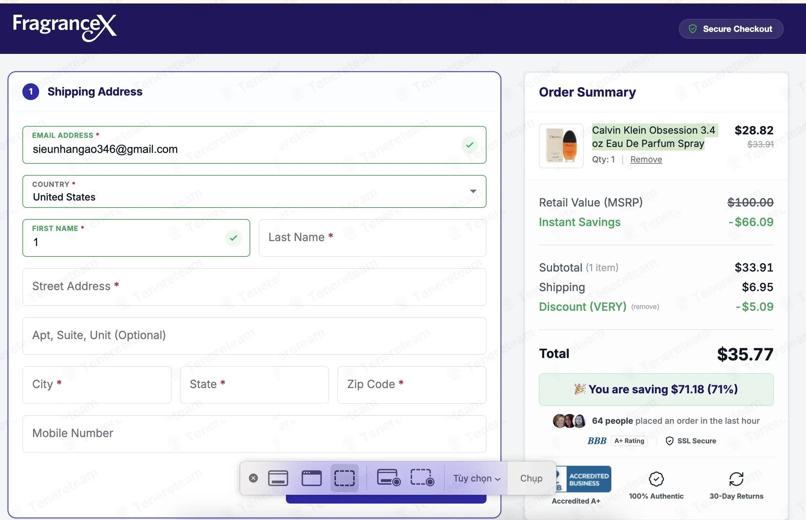Click the $35.77 total amount
The height and width of the screenshot is (520, 806).
(x=745, y=354)
